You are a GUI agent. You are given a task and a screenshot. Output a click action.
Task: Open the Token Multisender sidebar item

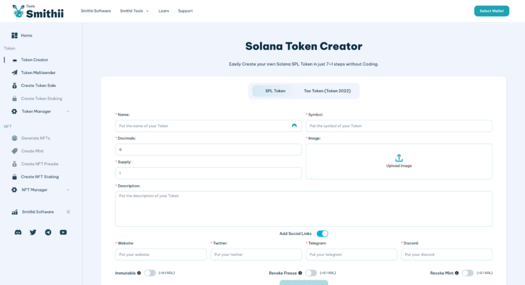(x=38, y=73)
